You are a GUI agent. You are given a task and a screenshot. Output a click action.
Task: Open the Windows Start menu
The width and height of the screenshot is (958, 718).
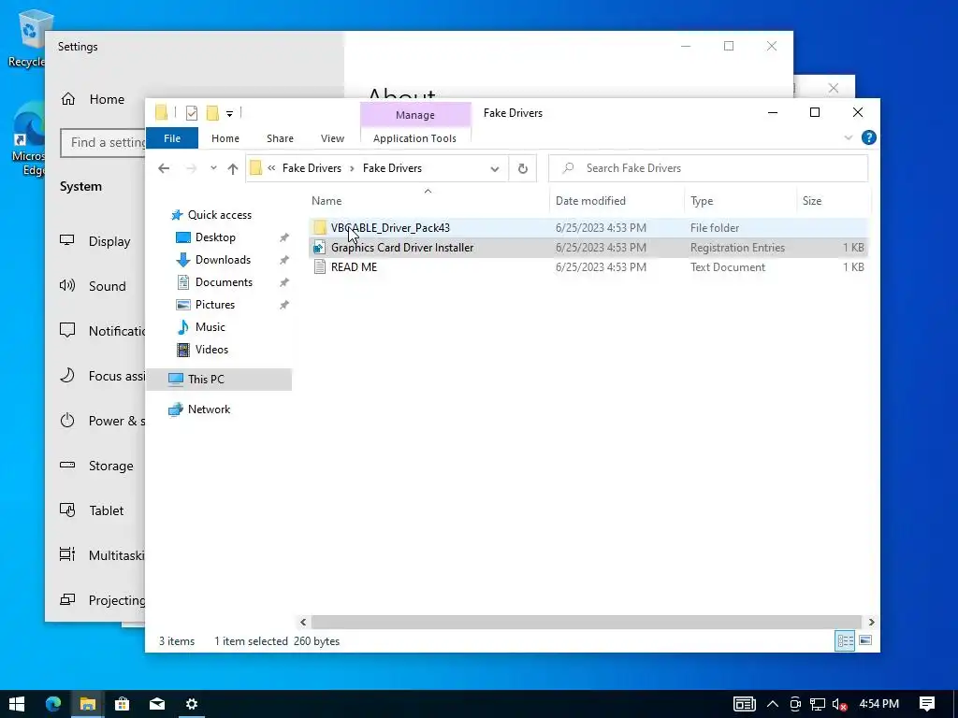17,704
